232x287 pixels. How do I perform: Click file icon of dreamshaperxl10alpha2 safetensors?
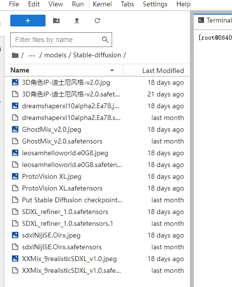point(15,118)
